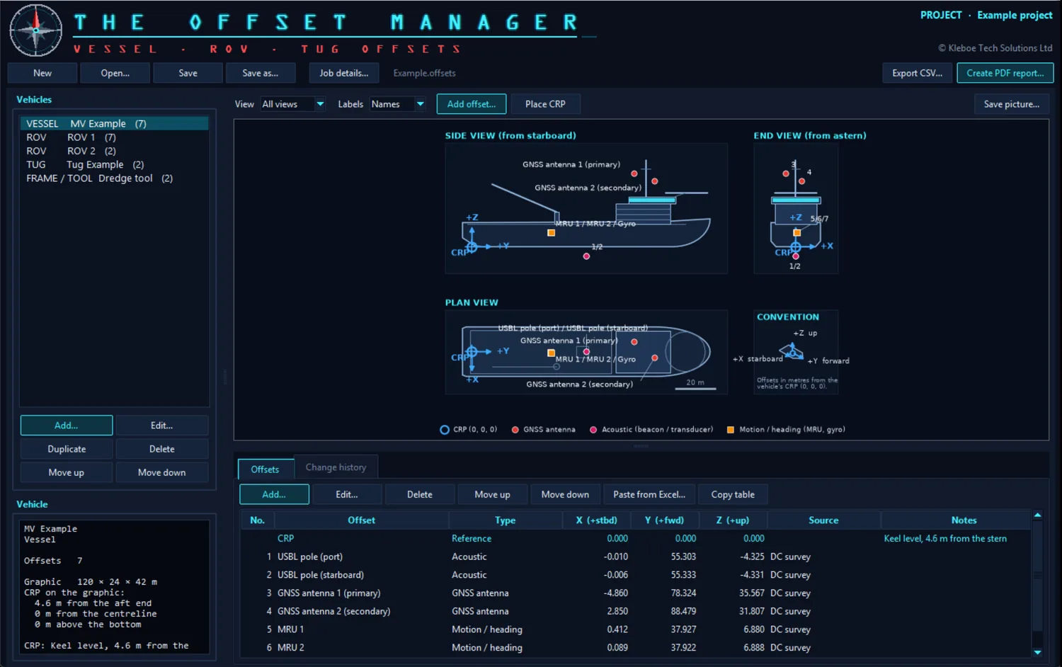Click the Duplicate vehicle button
This screenshot has width=1062, height=667.
67,449
